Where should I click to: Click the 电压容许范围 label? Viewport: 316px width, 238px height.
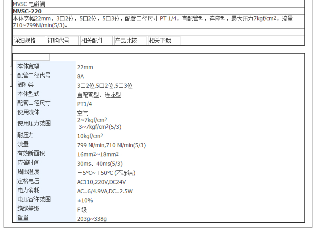(x=34, y=199)
